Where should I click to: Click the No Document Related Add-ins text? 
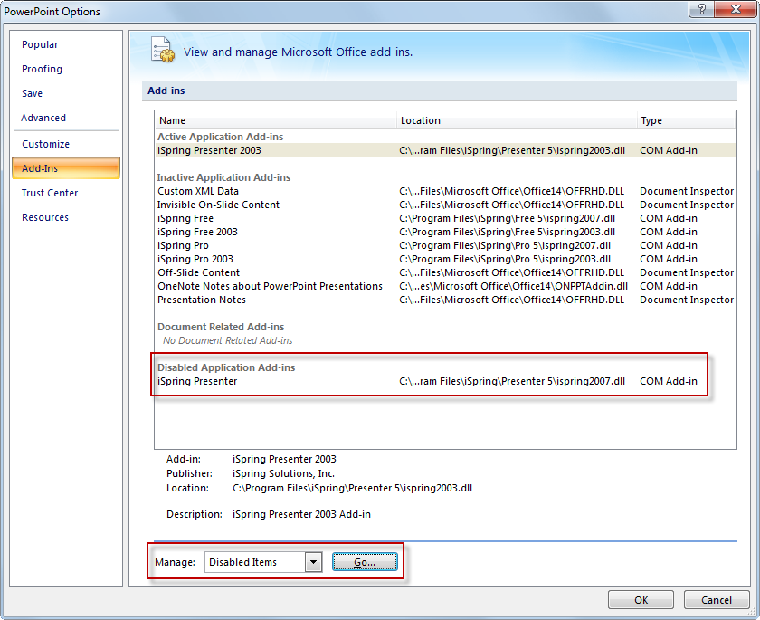click(228, 340)
